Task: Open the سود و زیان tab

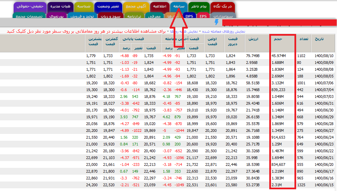Action: (x=111, y=16)
